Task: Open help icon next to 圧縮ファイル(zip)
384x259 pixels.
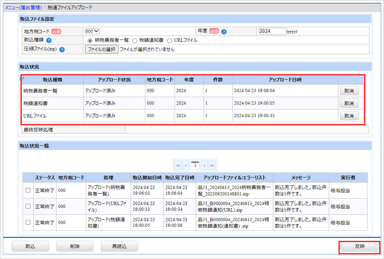Action: [x=62, y=50]
